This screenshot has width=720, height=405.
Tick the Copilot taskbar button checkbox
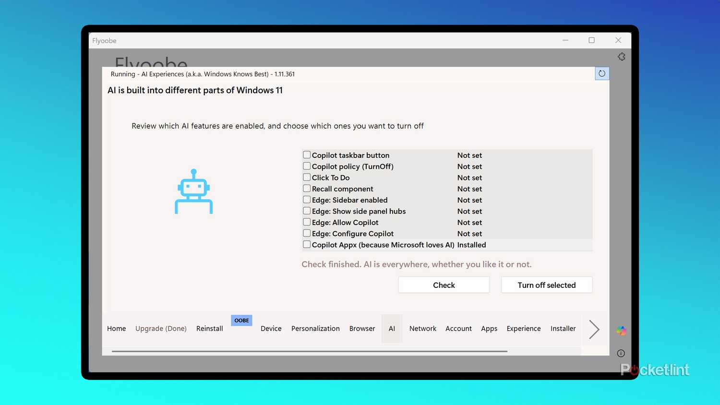pyautogui.click(x=307, y=155)
